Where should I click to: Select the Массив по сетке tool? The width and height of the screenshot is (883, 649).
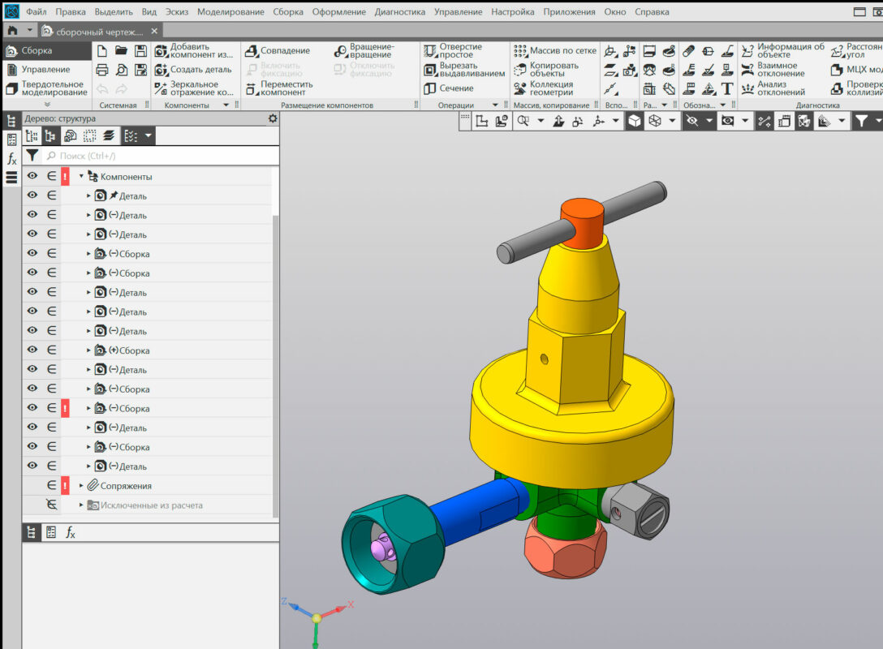pyautogui.click(x=556, y=50)
